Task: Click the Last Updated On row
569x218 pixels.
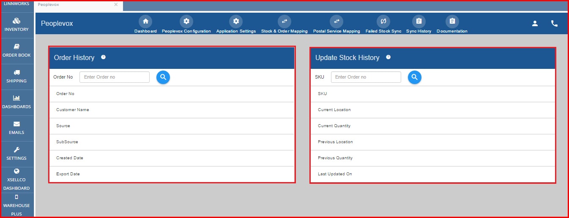Action: (433, 174)
